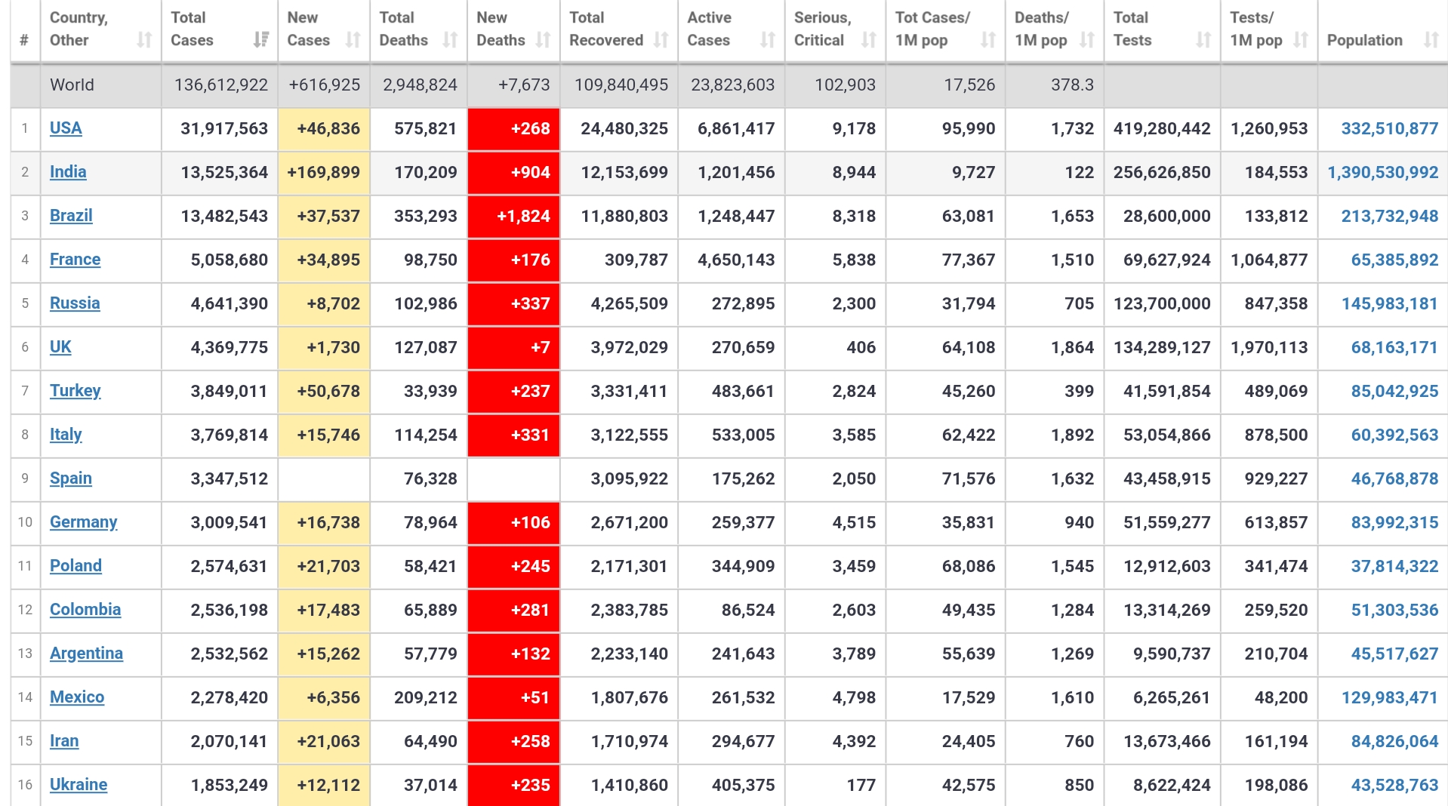Sort Population column with arrows icon
Screen dimensions: 1448x806
pyautogui.click(x=1431, y=40)
